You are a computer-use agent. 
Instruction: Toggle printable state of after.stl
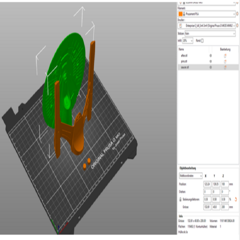(211, 55)
